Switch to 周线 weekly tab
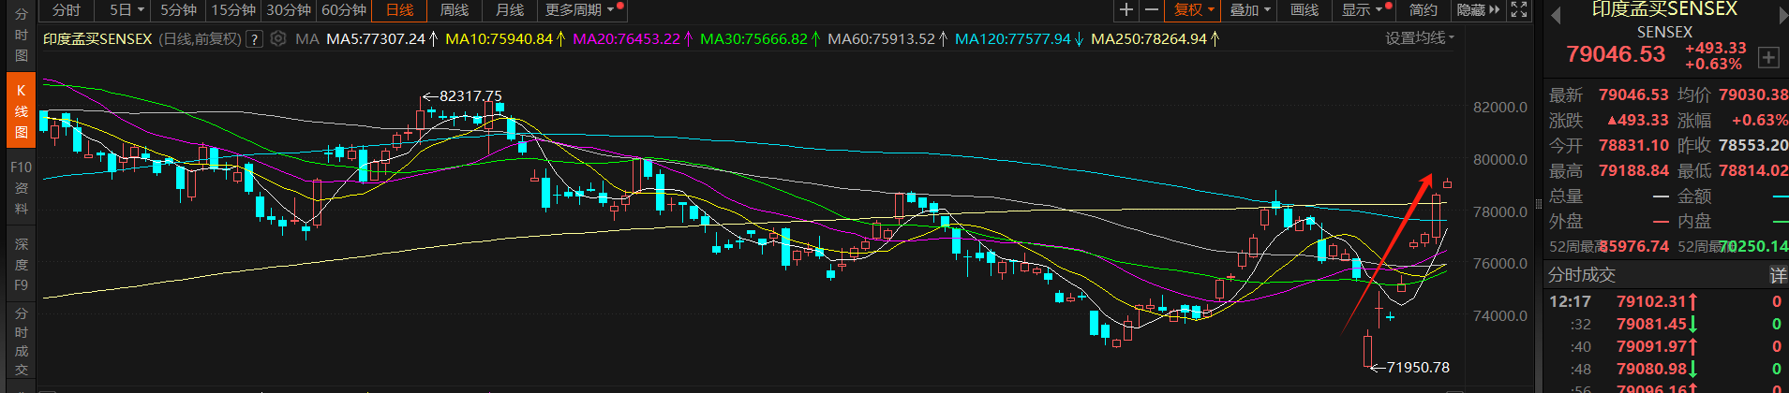Screen dimensions: 1789x393 (x=455, y=10)
